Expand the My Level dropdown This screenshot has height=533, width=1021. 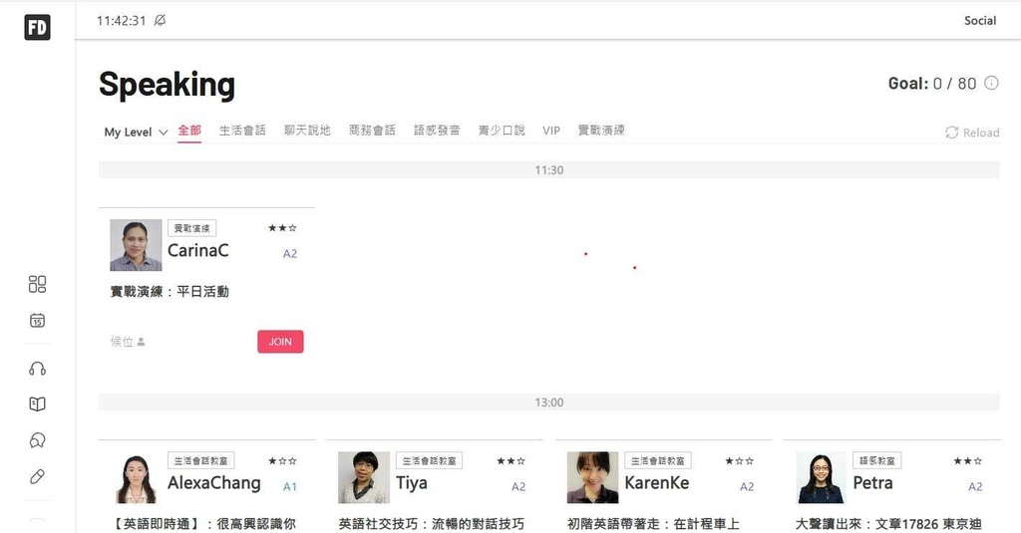pos(136,133)
